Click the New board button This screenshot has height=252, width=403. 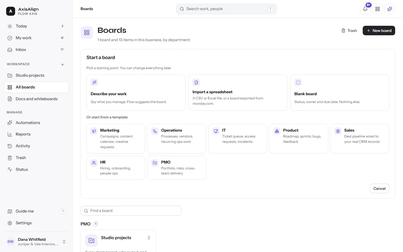point(379,31)
